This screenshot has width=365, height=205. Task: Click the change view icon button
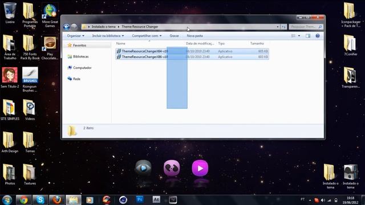pyautogui.click(x=293, y=36)
